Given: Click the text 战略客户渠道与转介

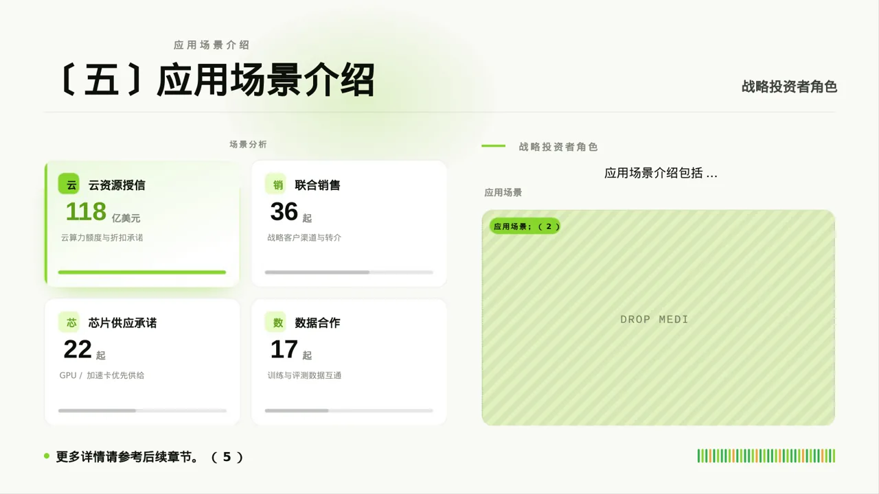Looking at the screenshot, I should (304, 237).
